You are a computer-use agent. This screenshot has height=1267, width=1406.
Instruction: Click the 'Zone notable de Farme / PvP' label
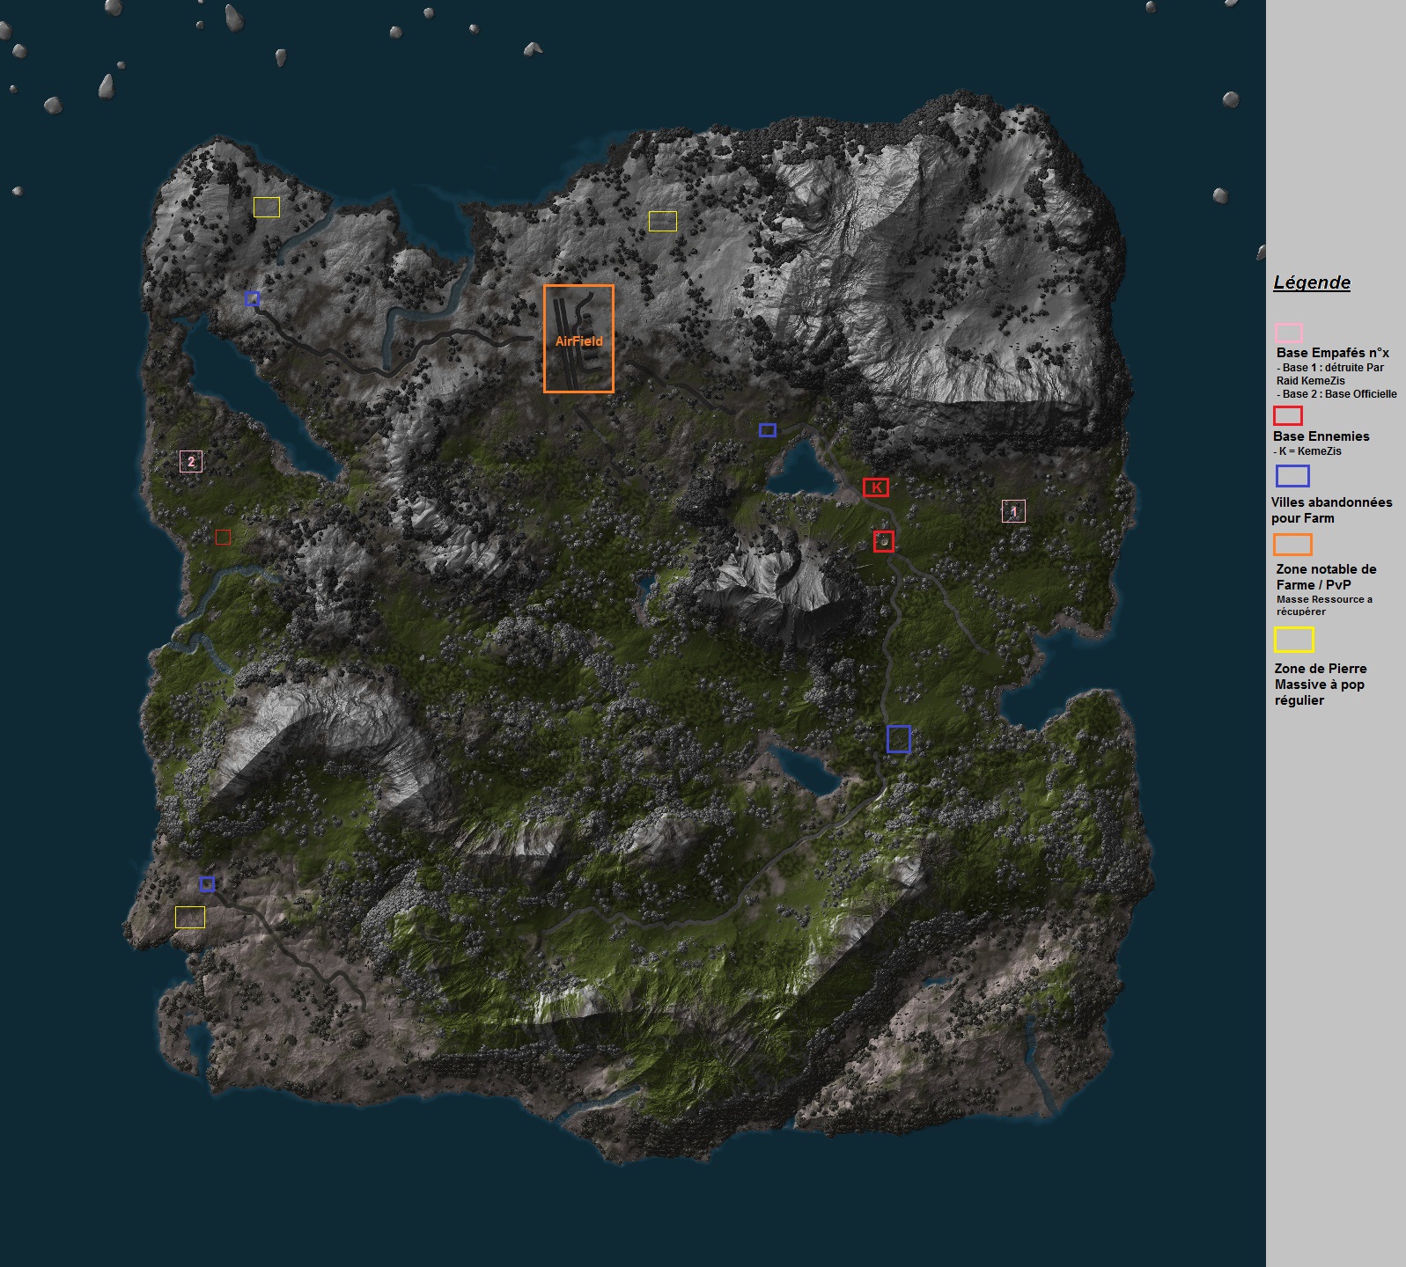pos(1326,576)
